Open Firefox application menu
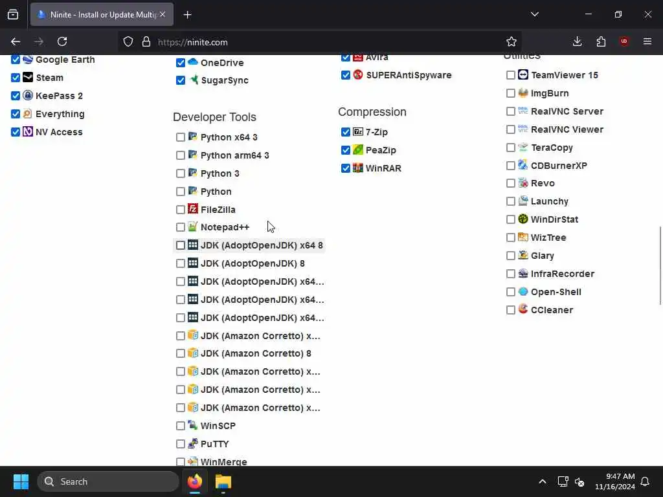663x497 pixels. (x=647, y=41)
